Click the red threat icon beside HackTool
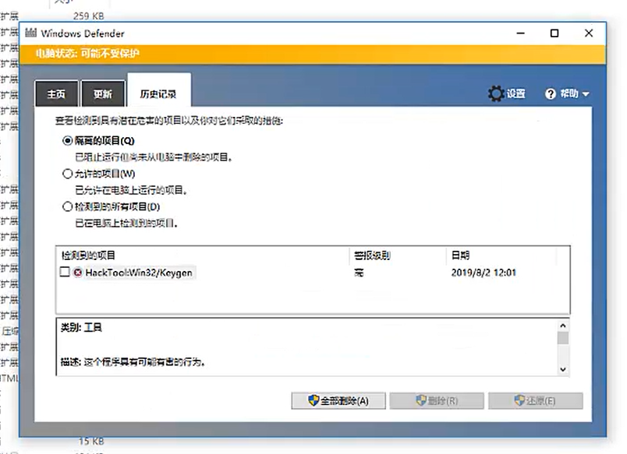This screenshot has height=454, width=627. pyautogui.click(x=77, y=273)
